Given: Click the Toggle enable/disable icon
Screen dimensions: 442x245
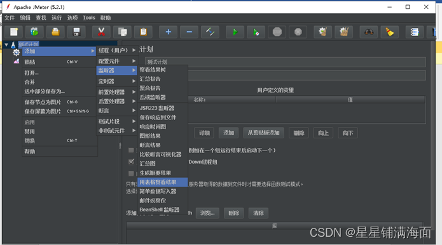Looking at the screenshot, I should [210, 32].
